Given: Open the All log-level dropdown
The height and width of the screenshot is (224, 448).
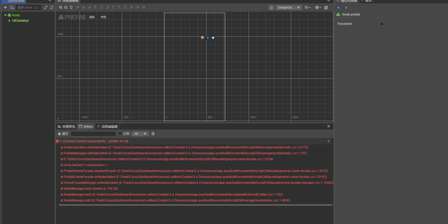Looking at the screenshot, I should [140, 134].
